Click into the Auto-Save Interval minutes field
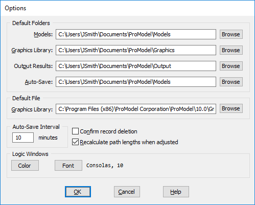 click(x=23, y=138)
